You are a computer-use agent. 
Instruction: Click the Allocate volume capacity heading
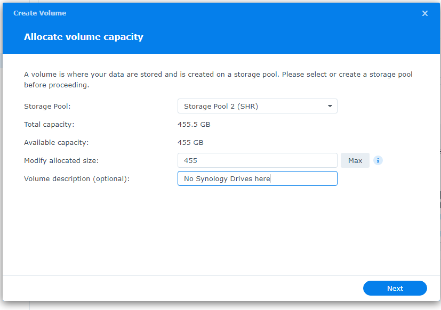(84, 37)
